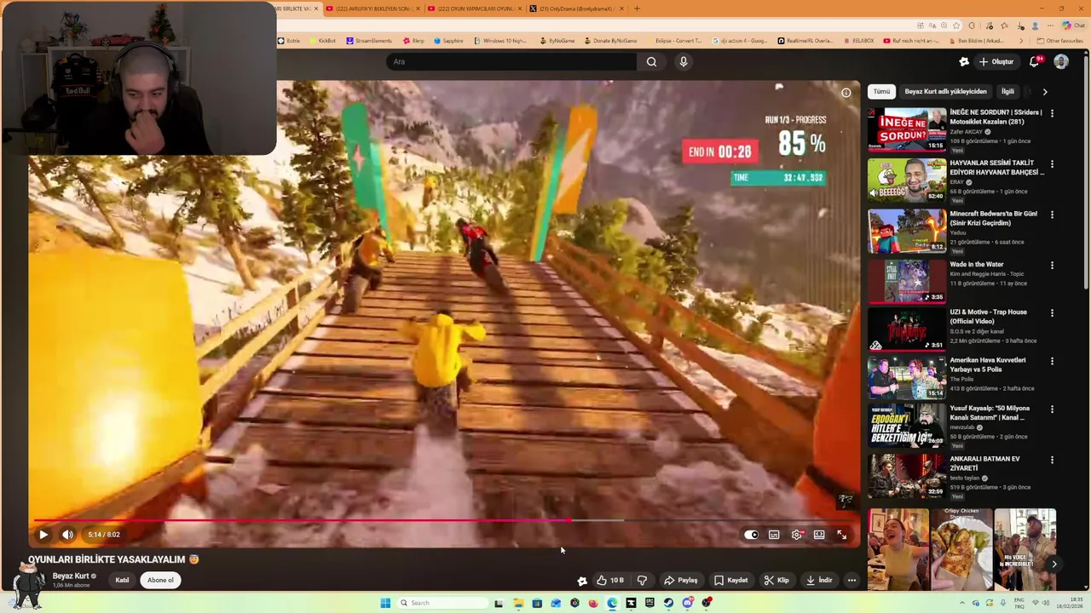
Task: Save the video via Kaydet
Action: click(x=731, y=580)
